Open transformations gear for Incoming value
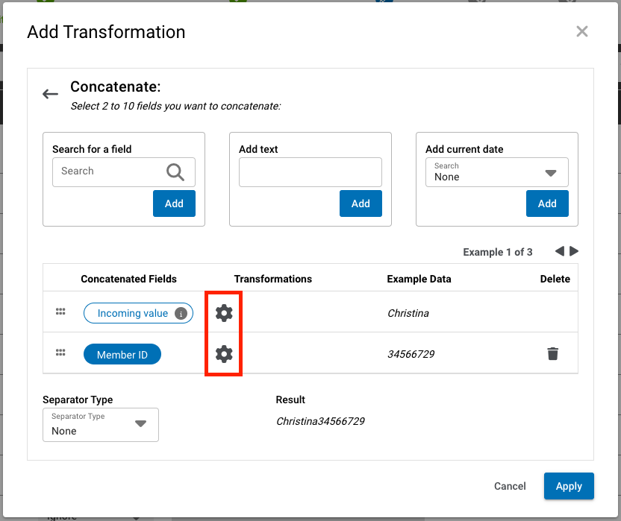Viewport: 621px width, 521px height. tap(224, 313)
